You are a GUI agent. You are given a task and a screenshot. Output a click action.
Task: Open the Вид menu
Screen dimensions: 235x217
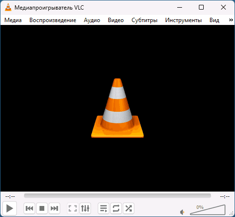[214, 20]
